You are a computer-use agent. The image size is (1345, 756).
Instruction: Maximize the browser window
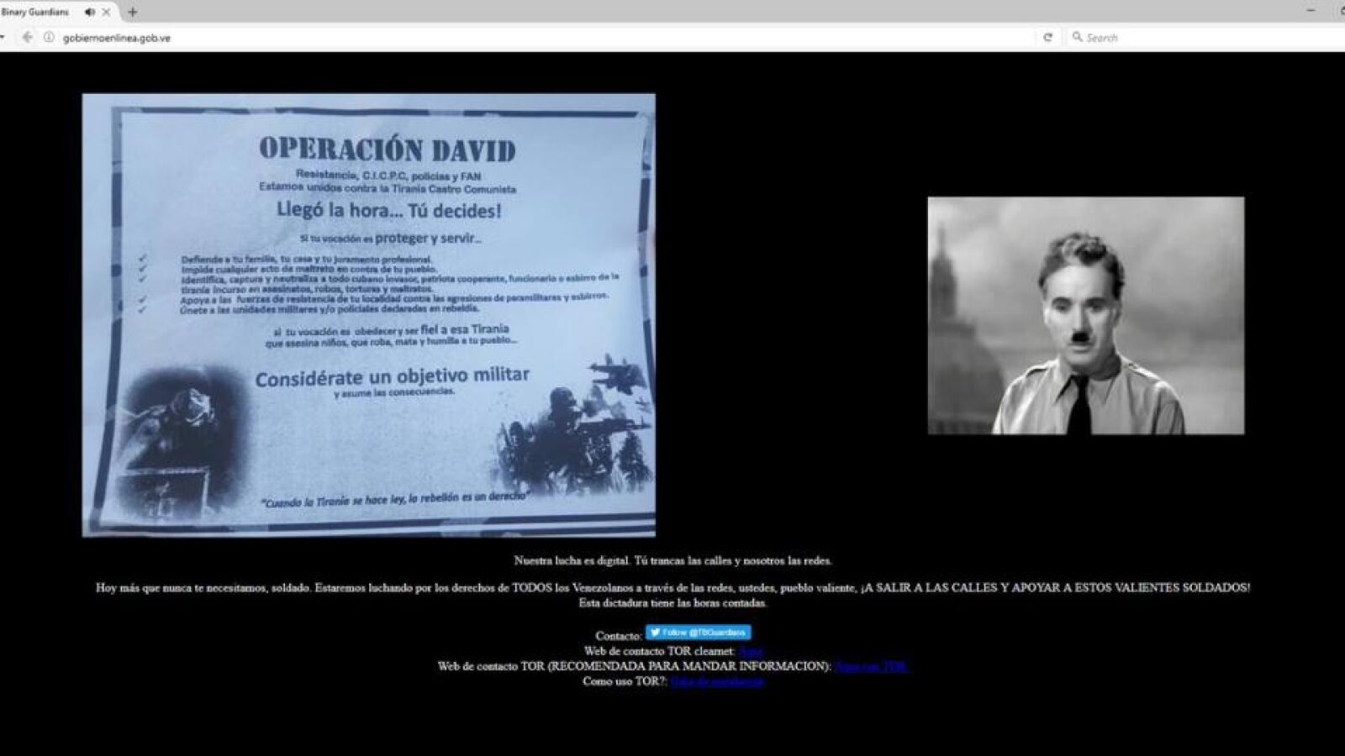tap(1342, 10)
